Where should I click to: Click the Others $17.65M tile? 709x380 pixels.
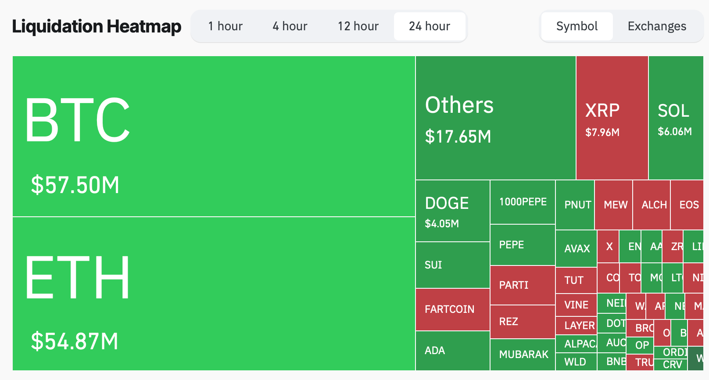point(495,118)
